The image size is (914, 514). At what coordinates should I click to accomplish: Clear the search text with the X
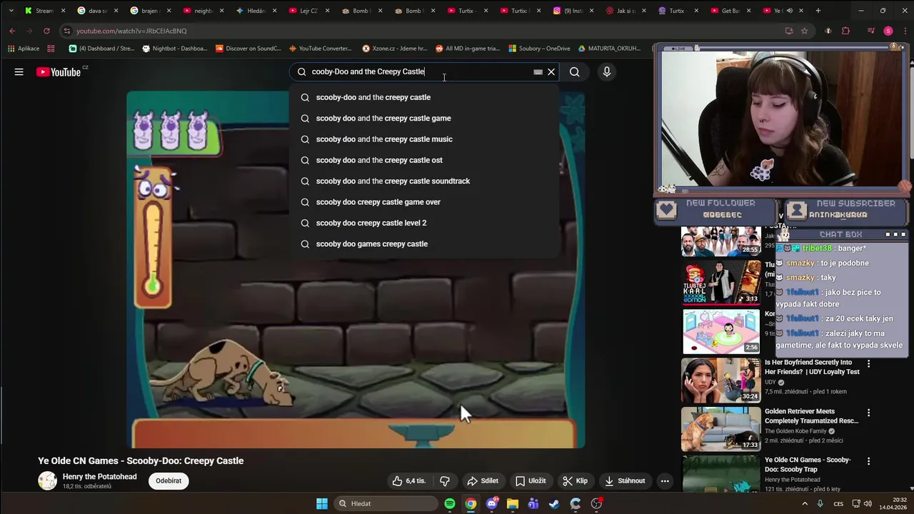(551, 71)
